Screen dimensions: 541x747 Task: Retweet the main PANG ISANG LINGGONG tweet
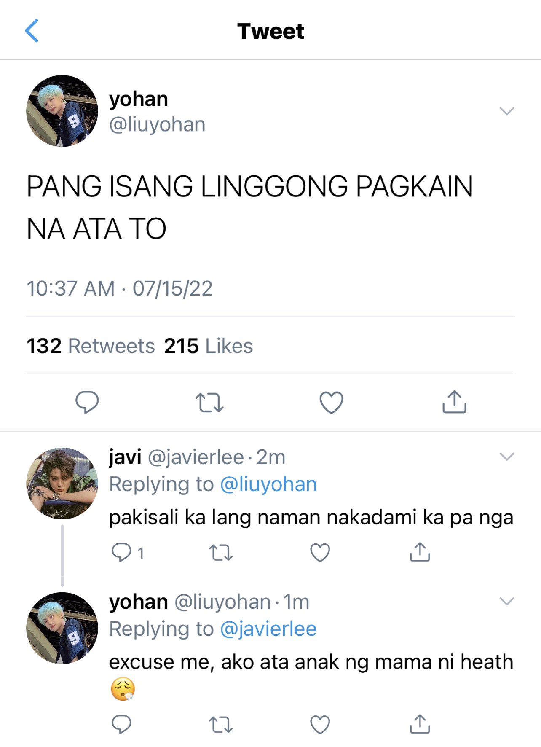point(209,402)
